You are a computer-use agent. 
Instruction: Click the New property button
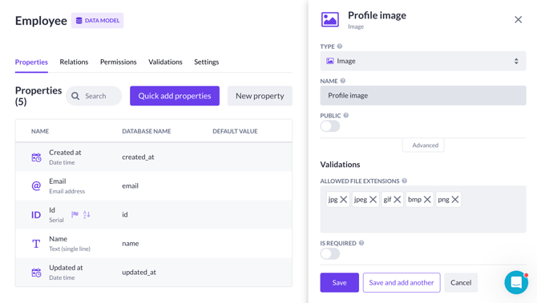[x=260, y=96]
